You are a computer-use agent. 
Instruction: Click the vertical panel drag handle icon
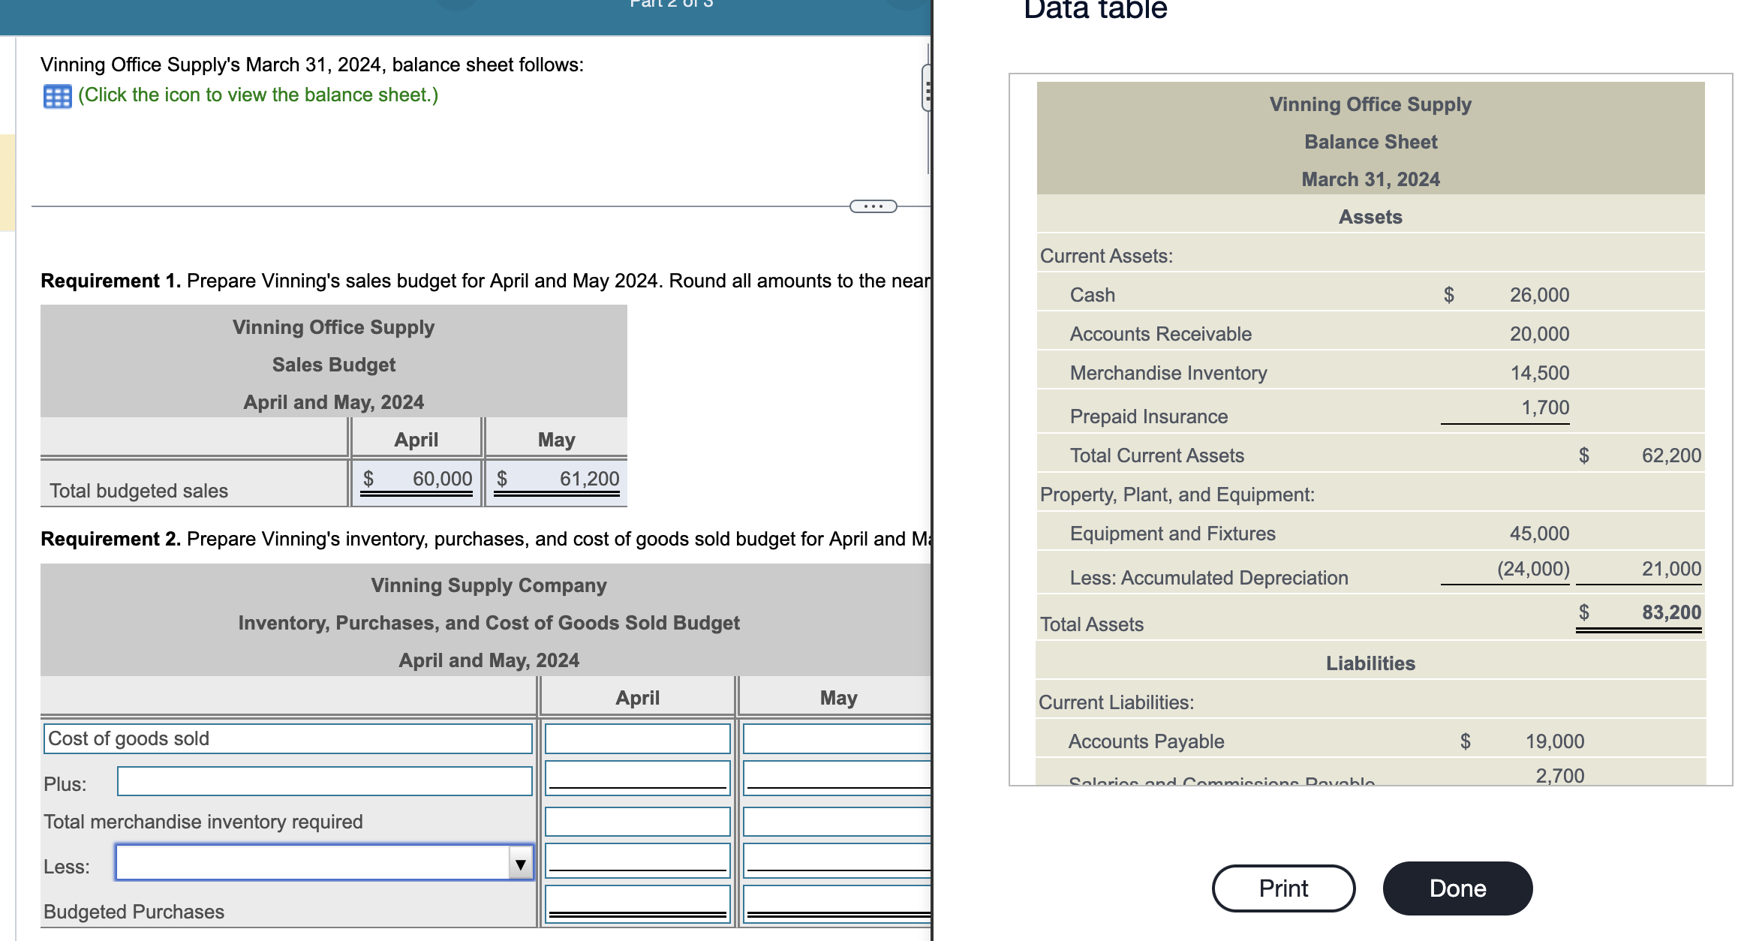928,90
